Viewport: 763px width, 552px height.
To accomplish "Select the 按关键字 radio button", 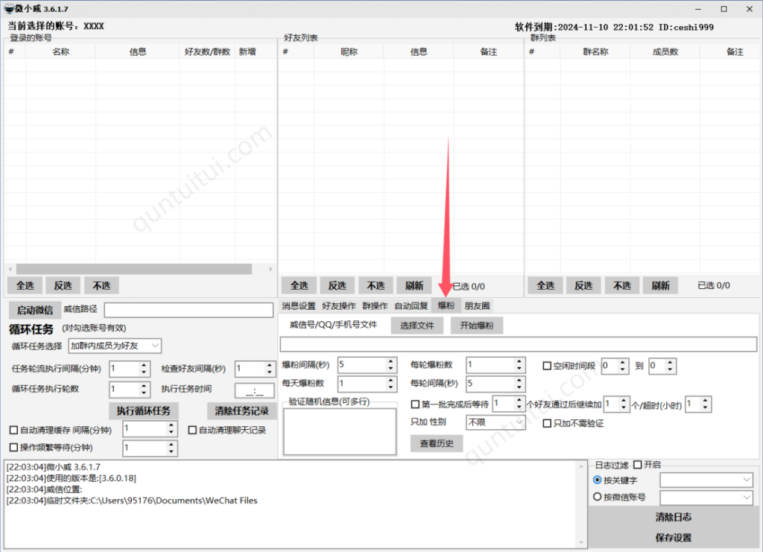I will click(x=598, y=480).
